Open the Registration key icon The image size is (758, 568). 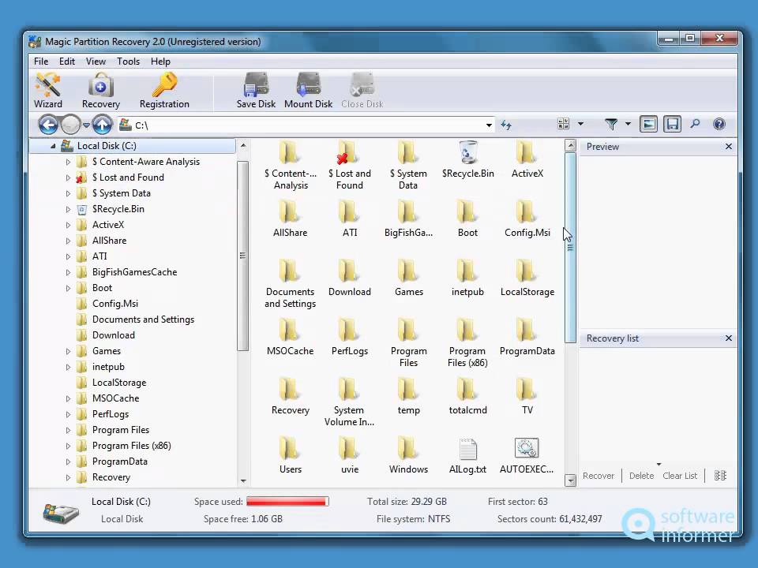click(164, 90)
